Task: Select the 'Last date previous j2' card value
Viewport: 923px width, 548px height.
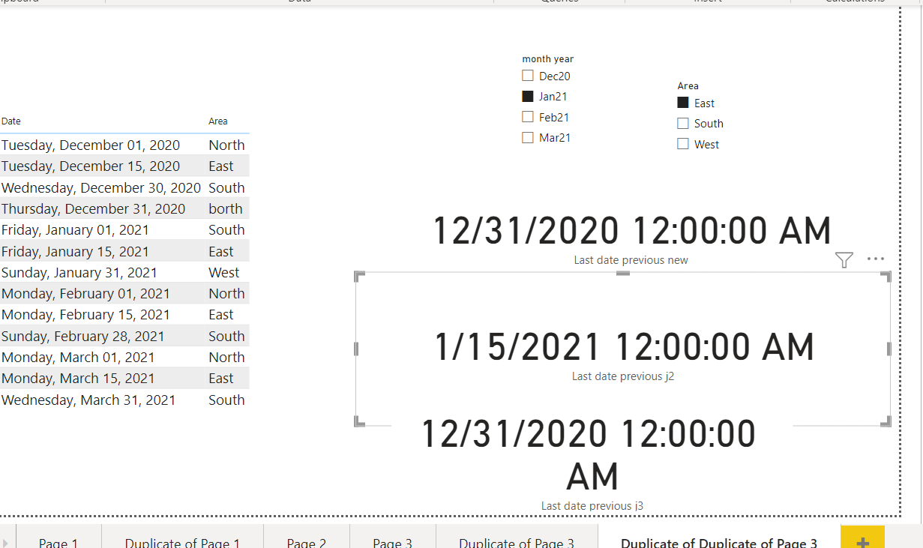Action: click(624, 347)
